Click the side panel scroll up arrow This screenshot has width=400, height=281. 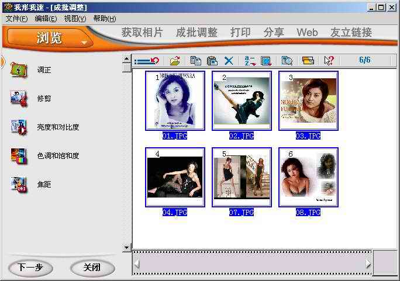127,59
